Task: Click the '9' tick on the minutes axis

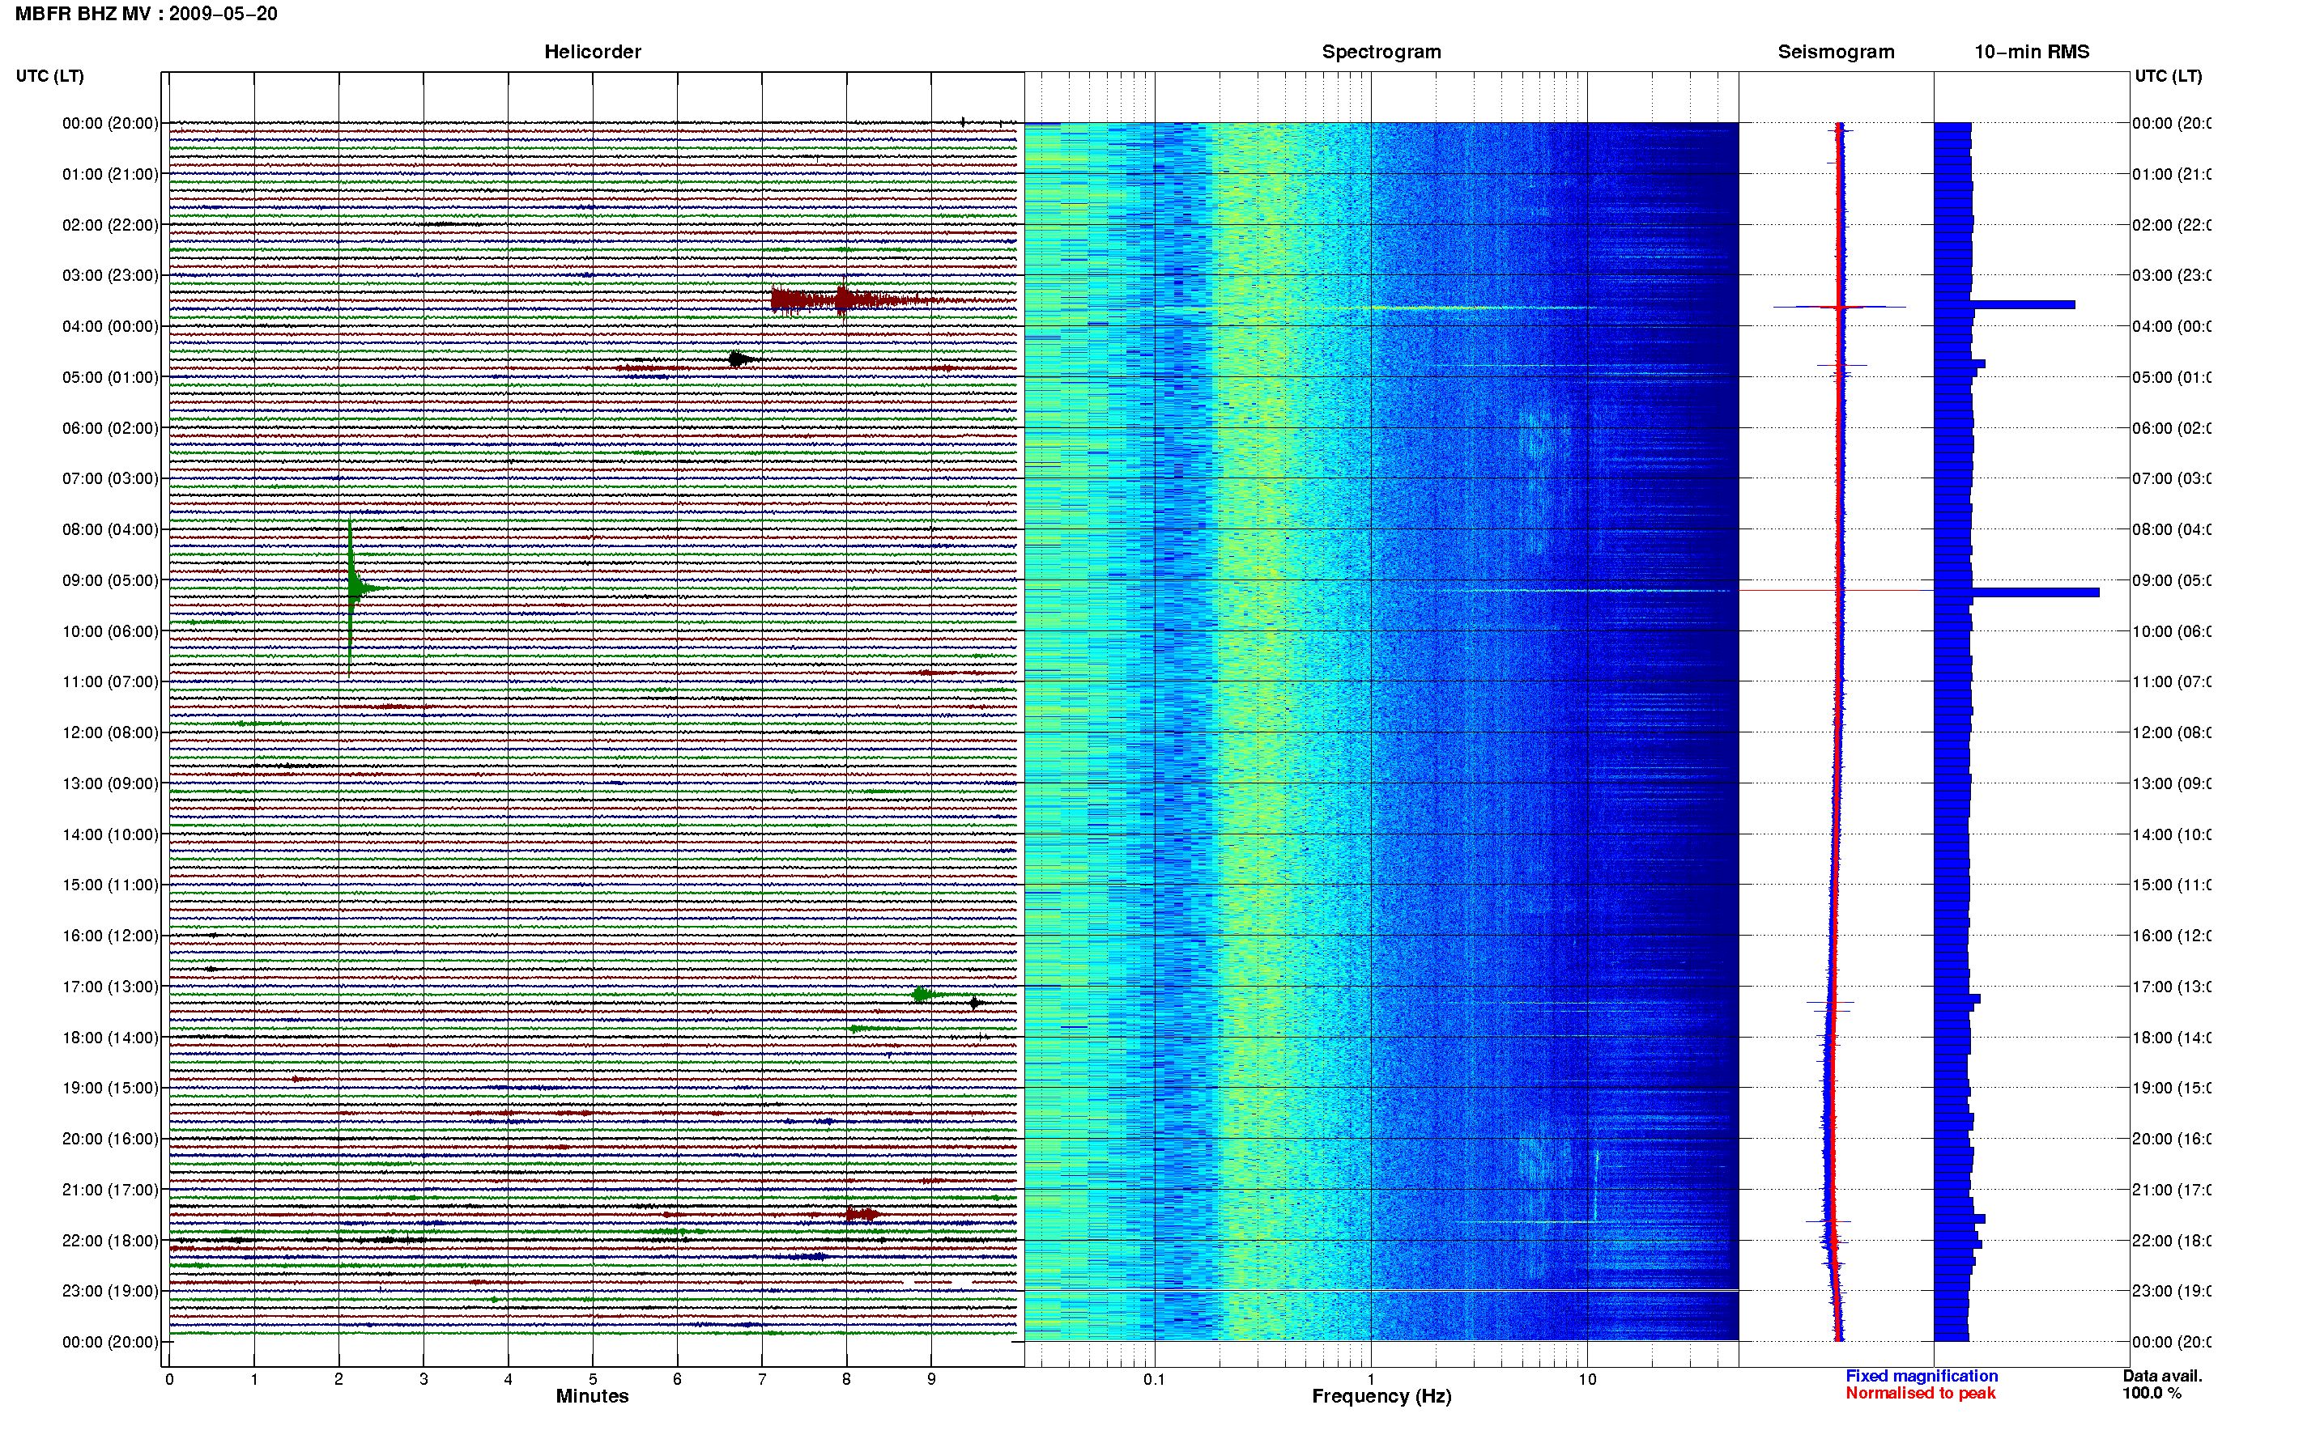Action: (931, 1379)
